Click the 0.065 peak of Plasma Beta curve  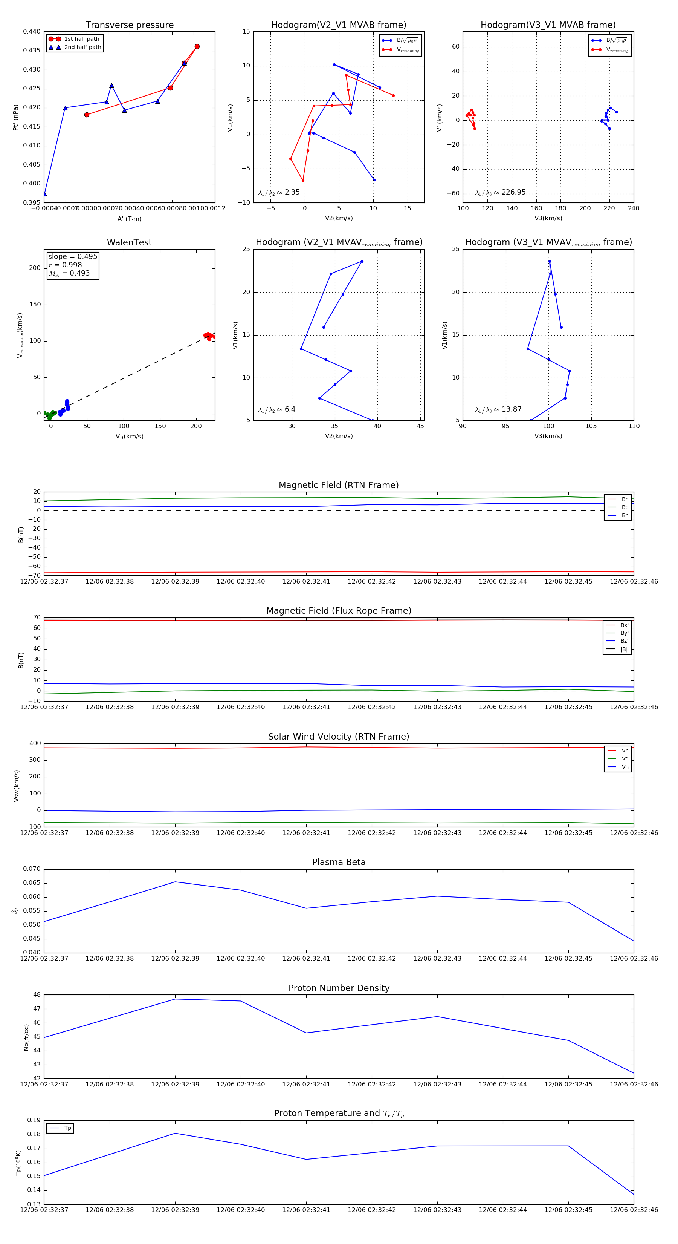pyautogui.click(x=175, y=882)
